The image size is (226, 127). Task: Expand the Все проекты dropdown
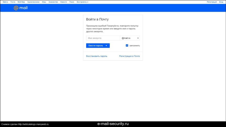tap(83, 2)
